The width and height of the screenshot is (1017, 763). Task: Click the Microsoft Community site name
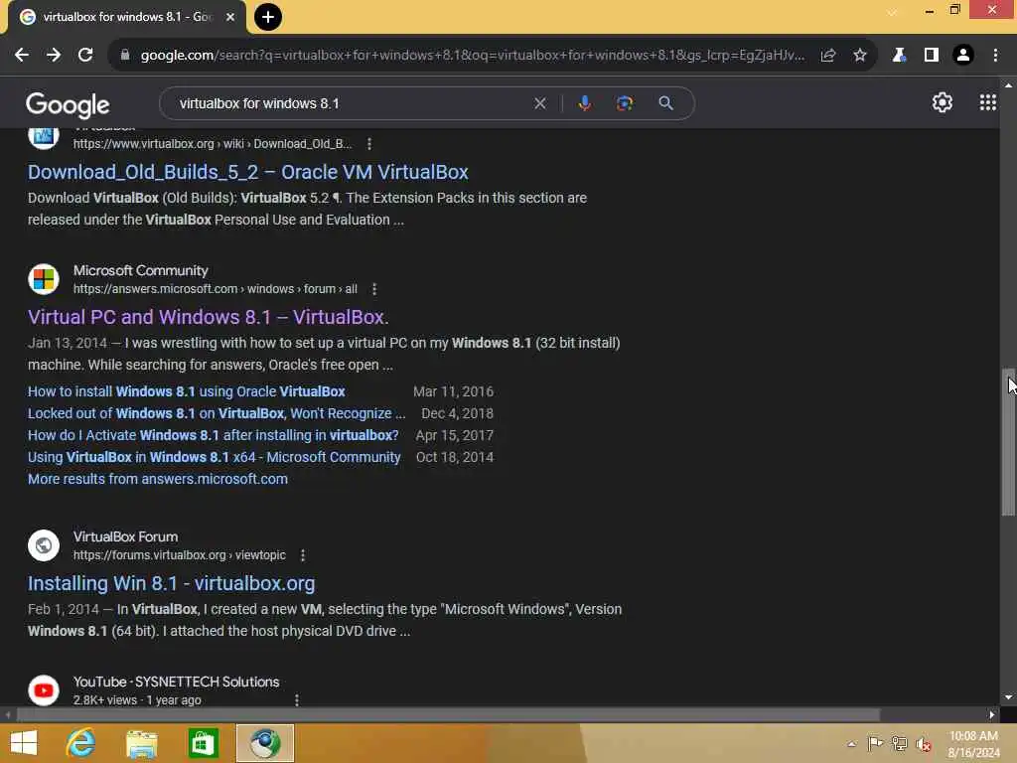141,270
